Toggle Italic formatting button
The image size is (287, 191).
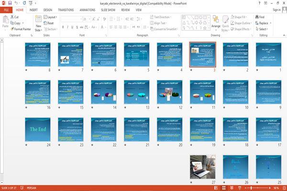[x=67, y=27]
